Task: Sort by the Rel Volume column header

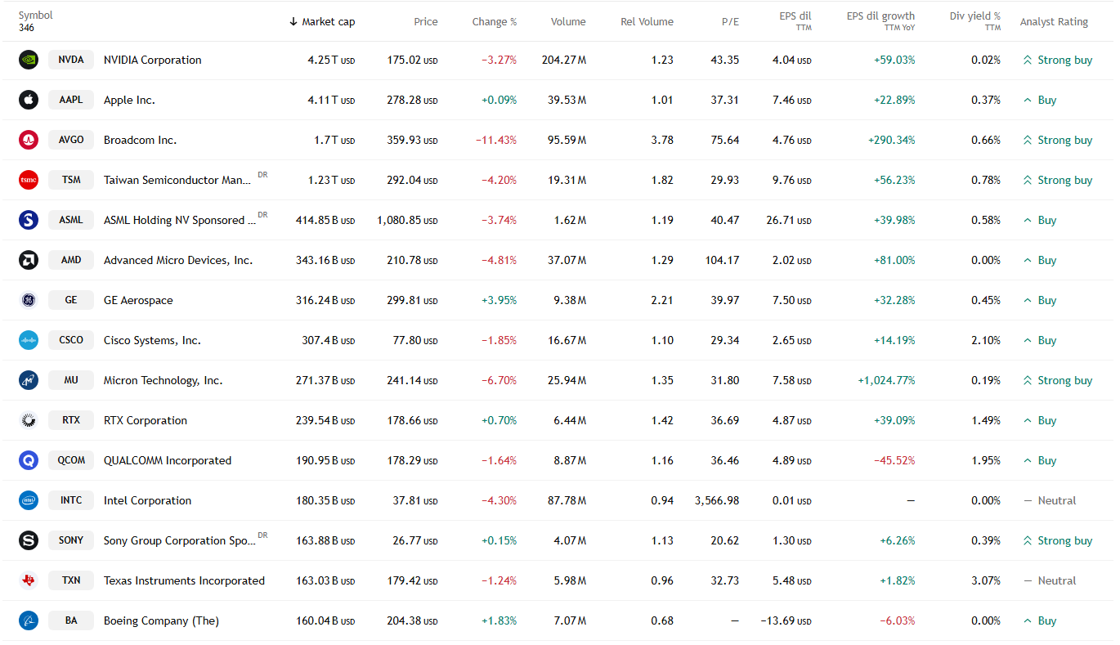Action: (x=647, y=22)
